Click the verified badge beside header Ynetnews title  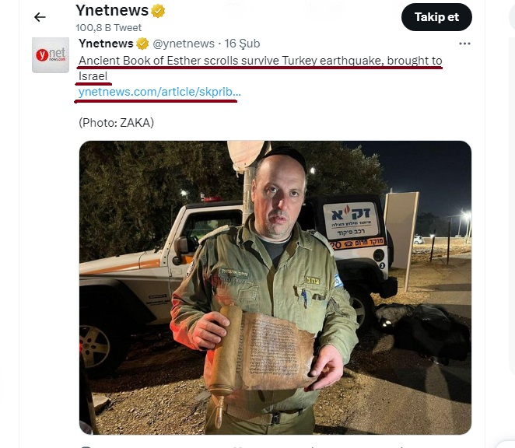[x=158, y=11]
